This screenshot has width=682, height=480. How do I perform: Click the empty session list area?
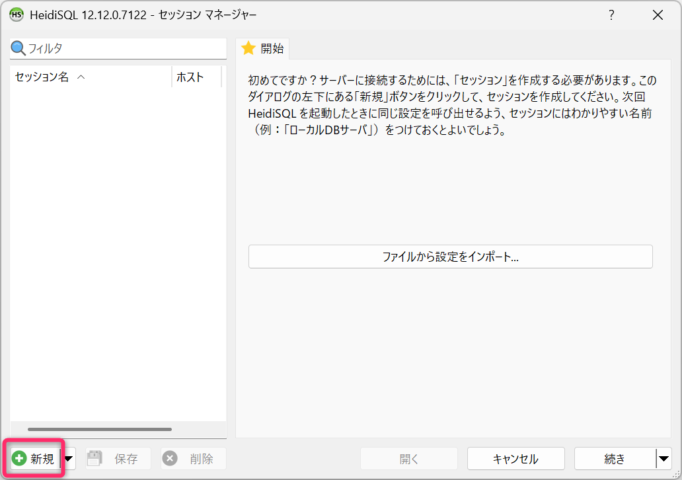118,251
